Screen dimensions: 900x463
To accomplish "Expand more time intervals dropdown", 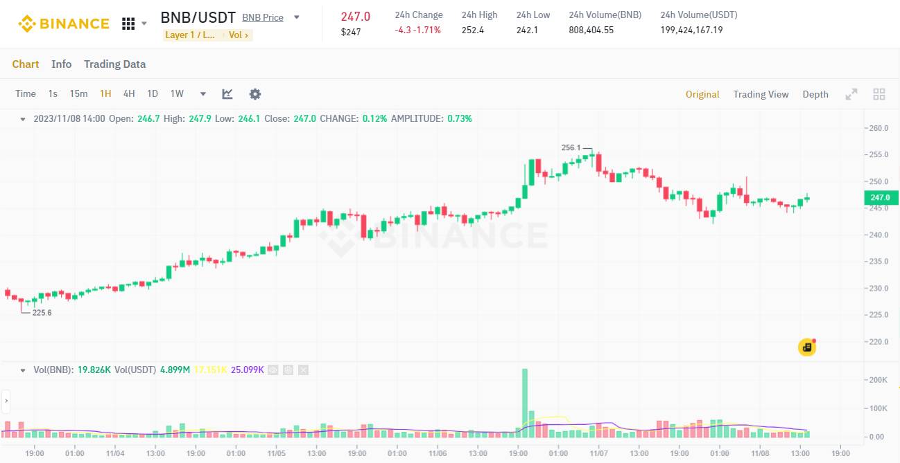I will pyautogui.click(x=203, y=94).
